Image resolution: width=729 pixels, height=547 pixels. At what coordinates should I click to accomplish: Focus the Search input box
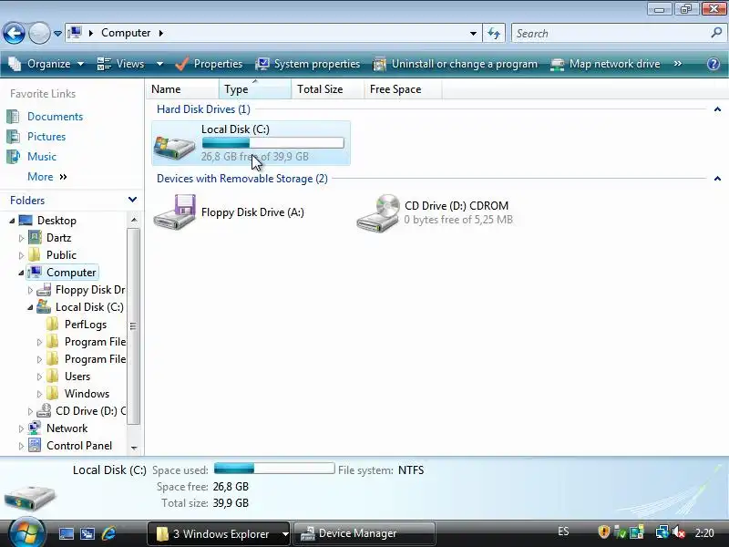tap(610, 33)
